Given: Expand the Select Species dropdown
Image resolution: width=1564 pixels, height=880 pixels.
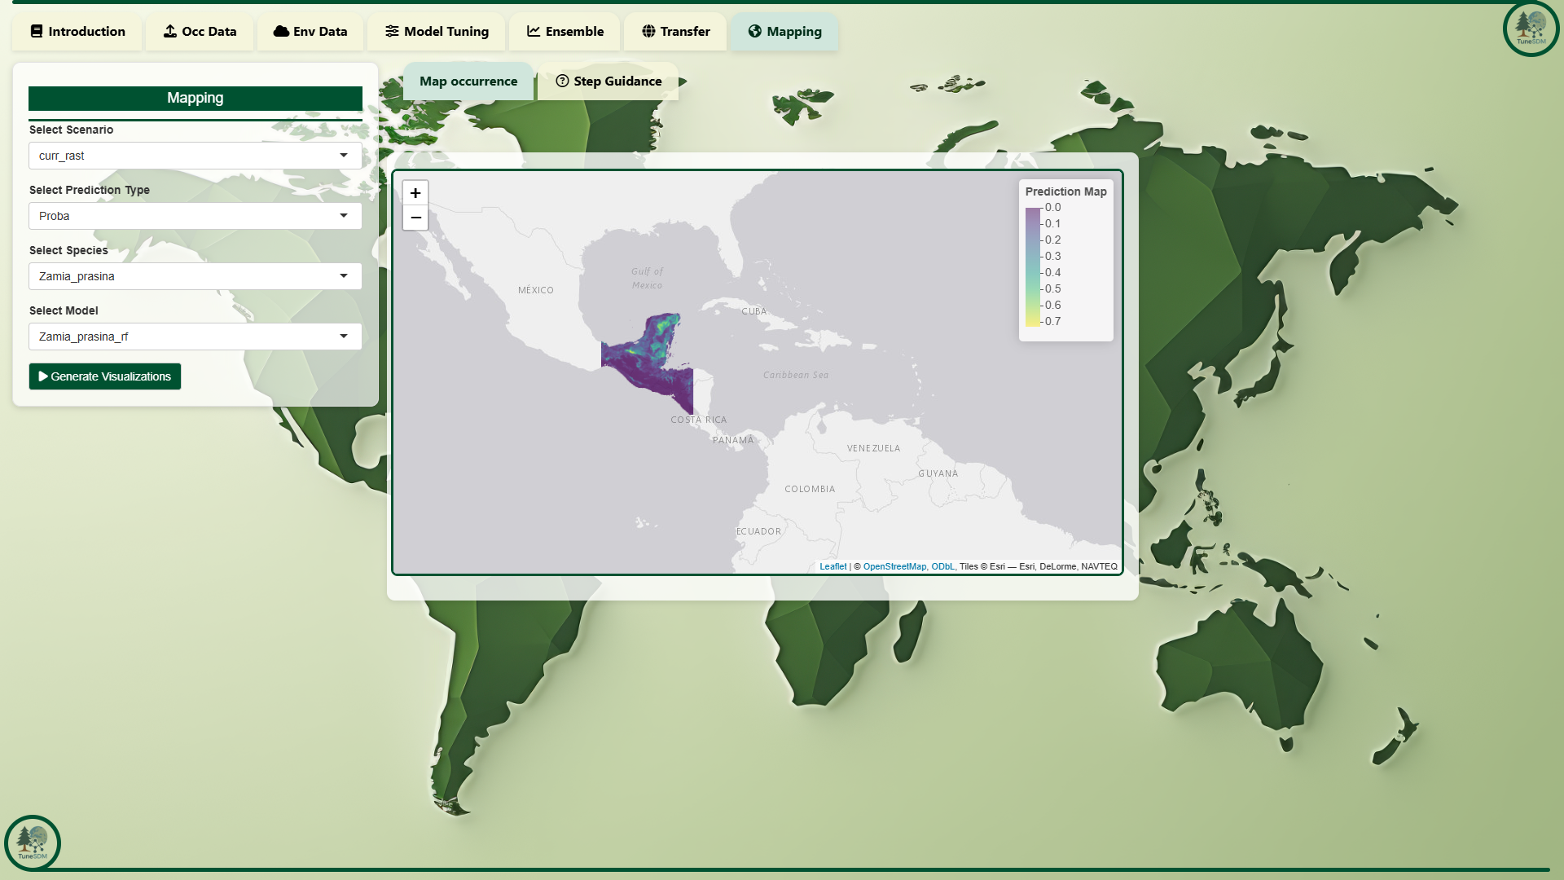Looking at the screenshot, I should [195, 276].
